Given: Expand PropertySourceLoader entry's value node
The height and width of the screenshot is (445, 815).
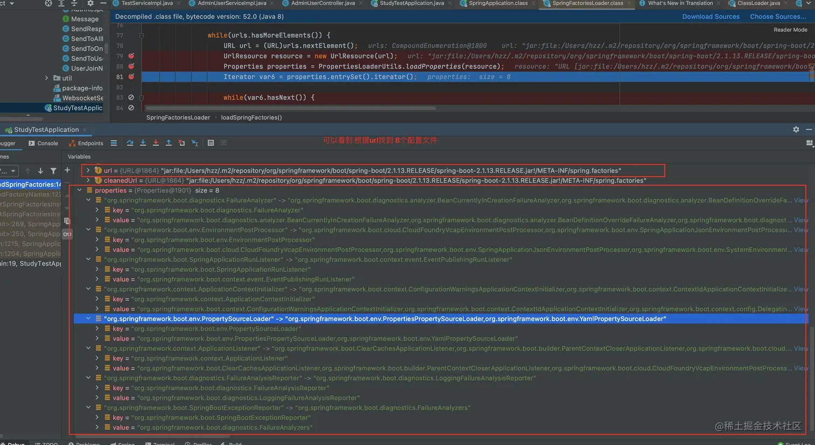Looking at the screenshot, I should 97,338.
